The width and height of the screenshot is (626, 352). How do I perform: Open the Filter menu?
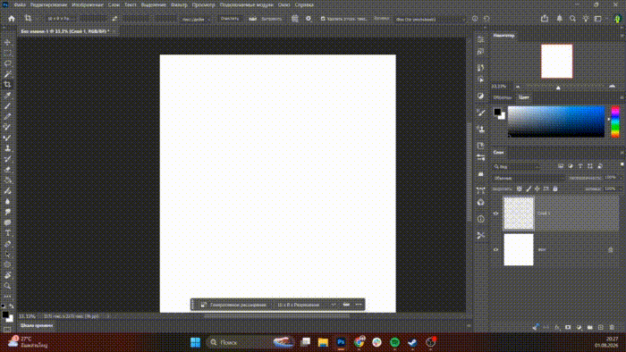pyautogui.click(x=179, y=4)
